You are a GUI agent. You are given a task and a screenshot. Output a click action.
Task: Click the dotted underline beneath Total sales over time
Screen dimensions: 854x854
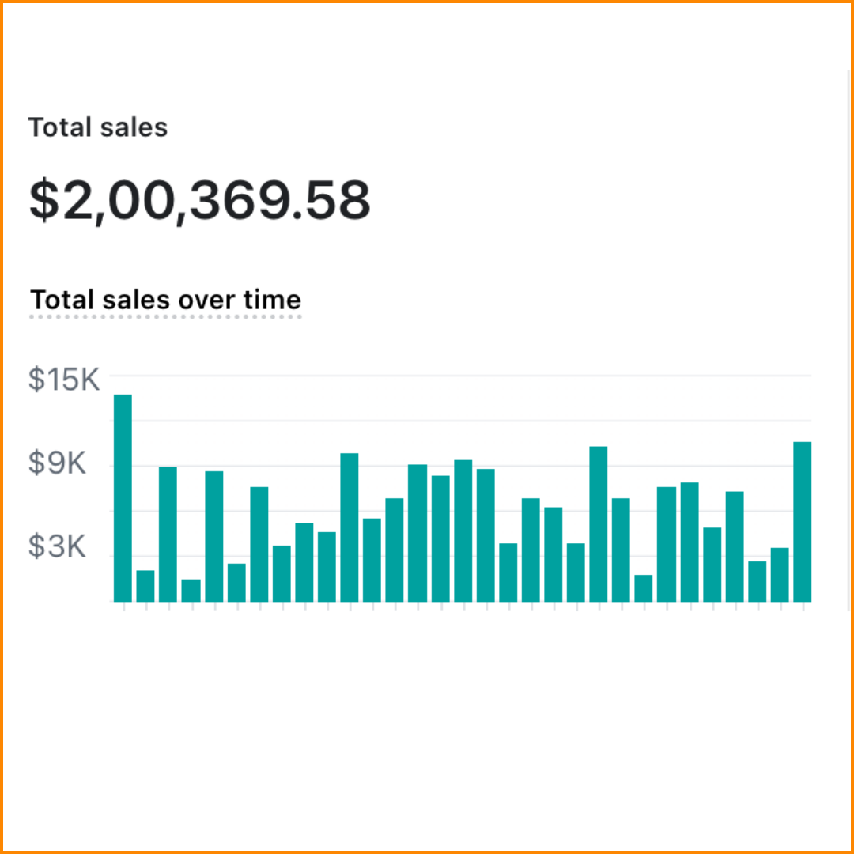165,318
